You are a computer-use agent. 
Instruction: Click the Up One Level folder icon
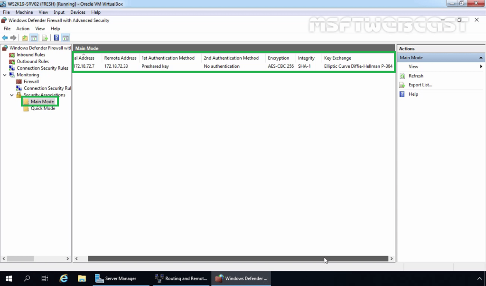coord(25,38)
